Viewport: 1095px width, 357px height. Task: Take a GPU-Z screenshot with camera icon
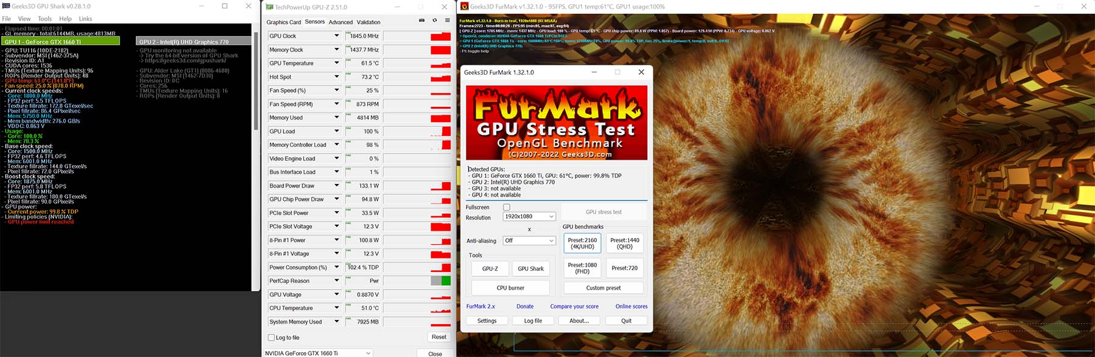[x=422, y=21]
